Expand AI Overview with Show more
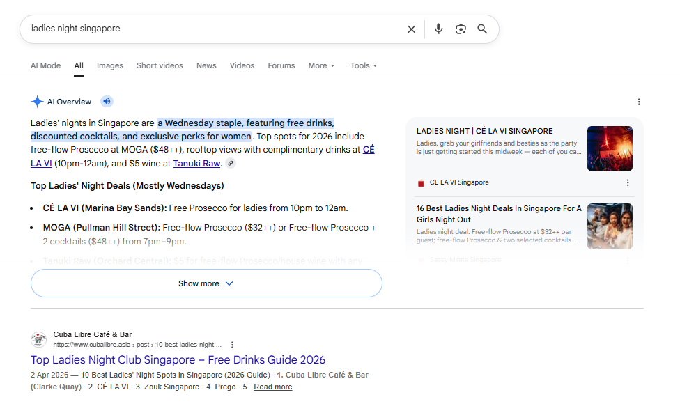The image size is (680, 404). (x=206, y=283)
